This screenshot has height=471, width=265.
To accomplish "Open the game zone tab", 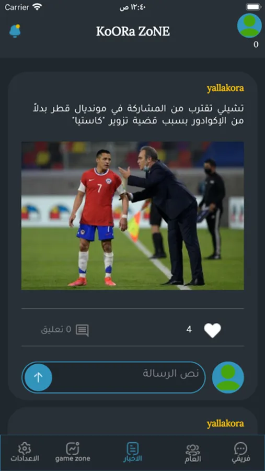I will point(73,452).
